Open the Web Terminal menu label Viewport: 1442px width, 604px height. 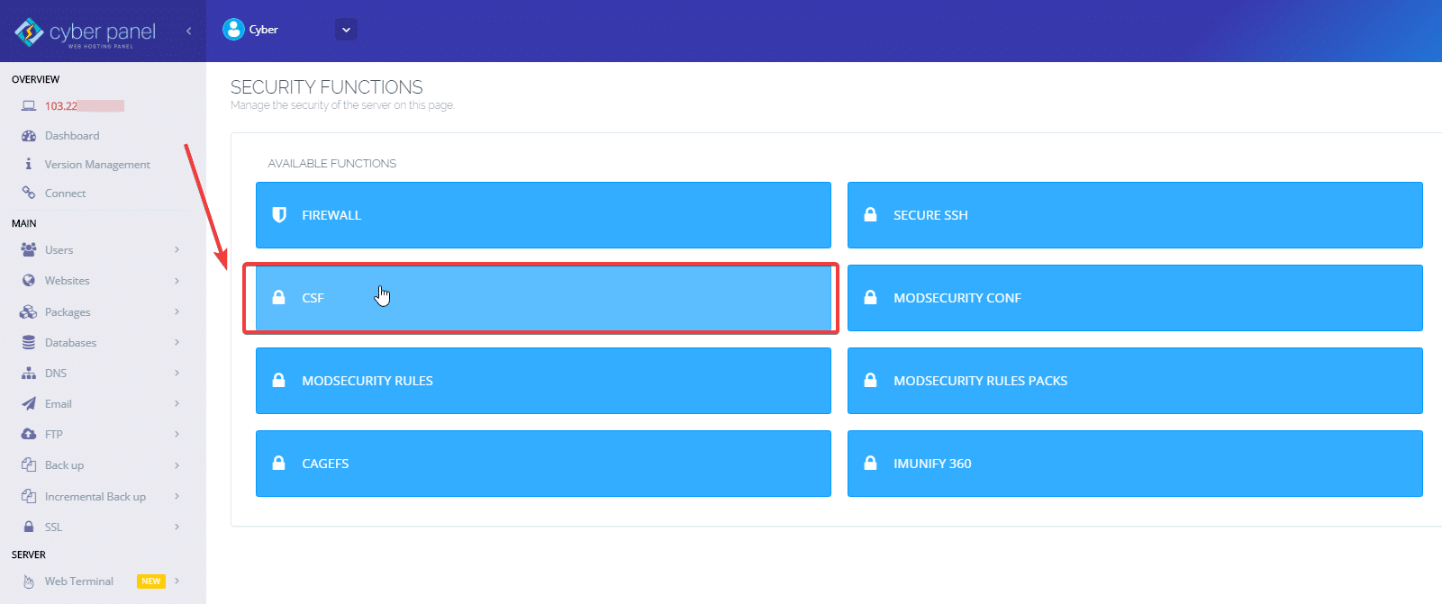[x=79, y=581]
